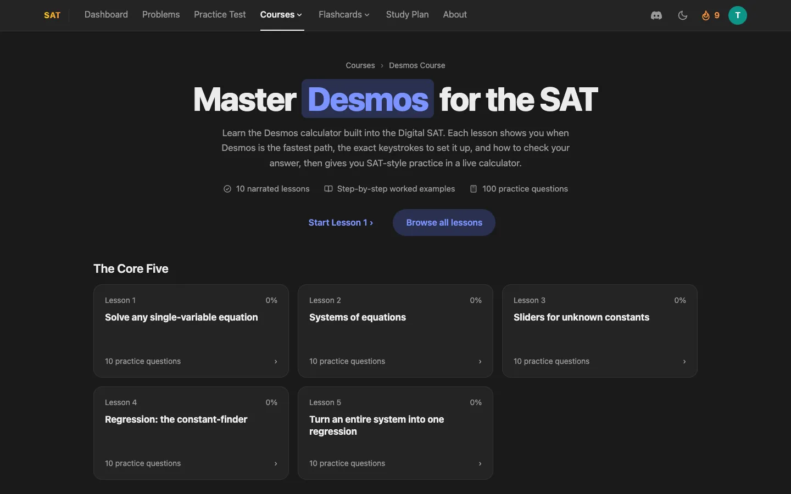This screenshot has height=494, width=791.
Task: Open the Problems page
Action: point(161,15)
